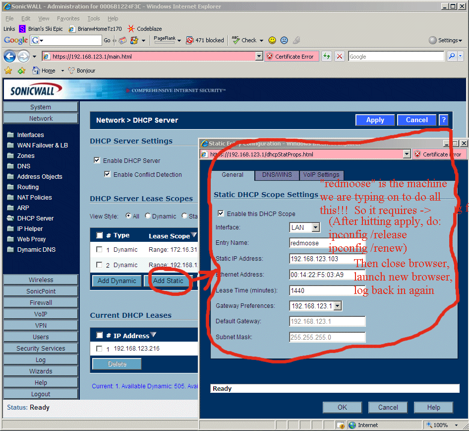This screenshot has height=431, width=469.
Task: Click the Certificate Error badge in main window
Action: tap(292, 56)
